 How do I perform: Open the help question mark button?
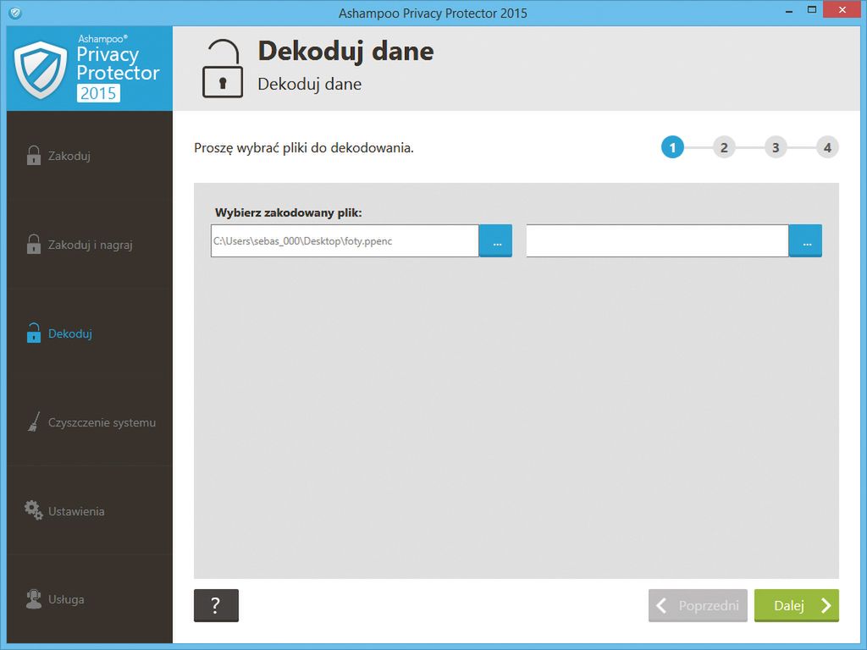pos(216,605)
